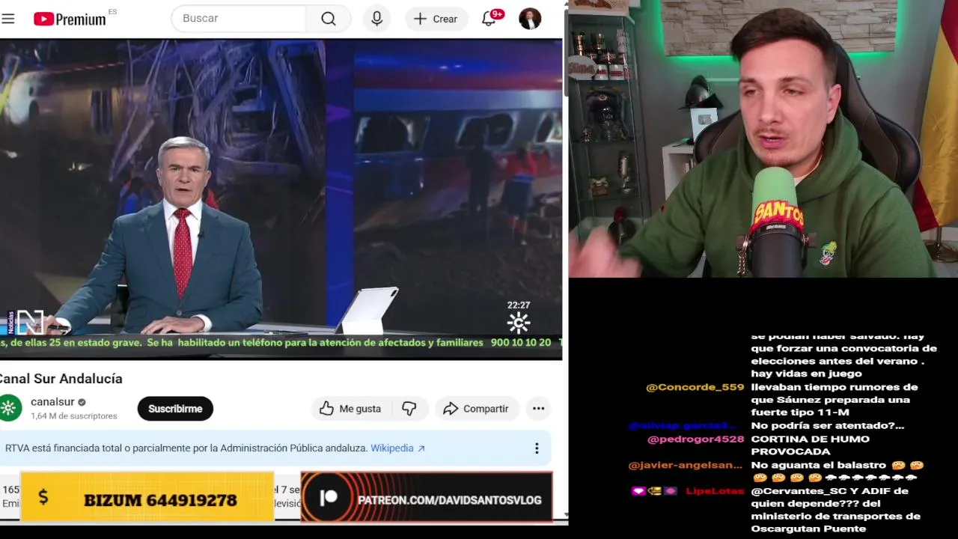The height and width of the screenshot is (539, 958).
Task: Click the Canal Sur news video player
Action: tap(281, 198)
